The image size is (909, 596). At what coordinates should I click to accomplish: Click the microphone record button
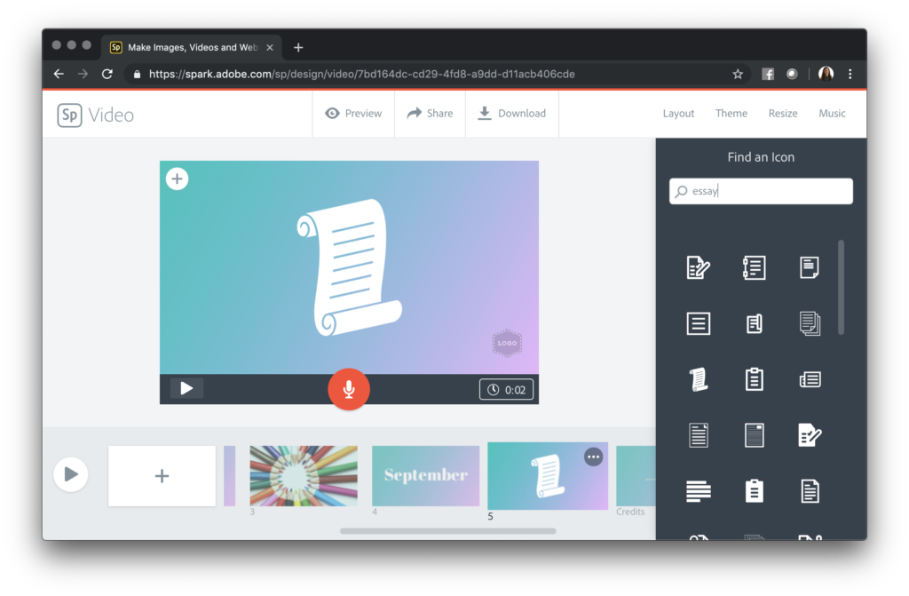[349, 389]
